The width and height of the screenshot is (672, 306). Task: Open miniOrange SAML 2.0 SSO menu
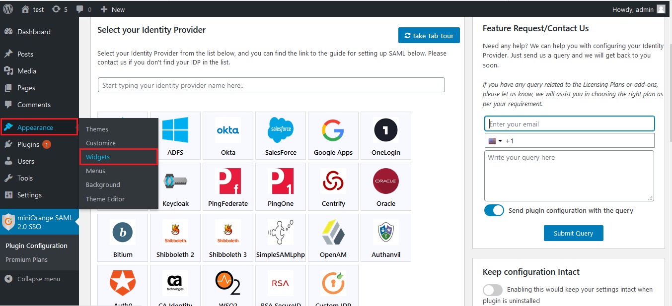point(39,222)
